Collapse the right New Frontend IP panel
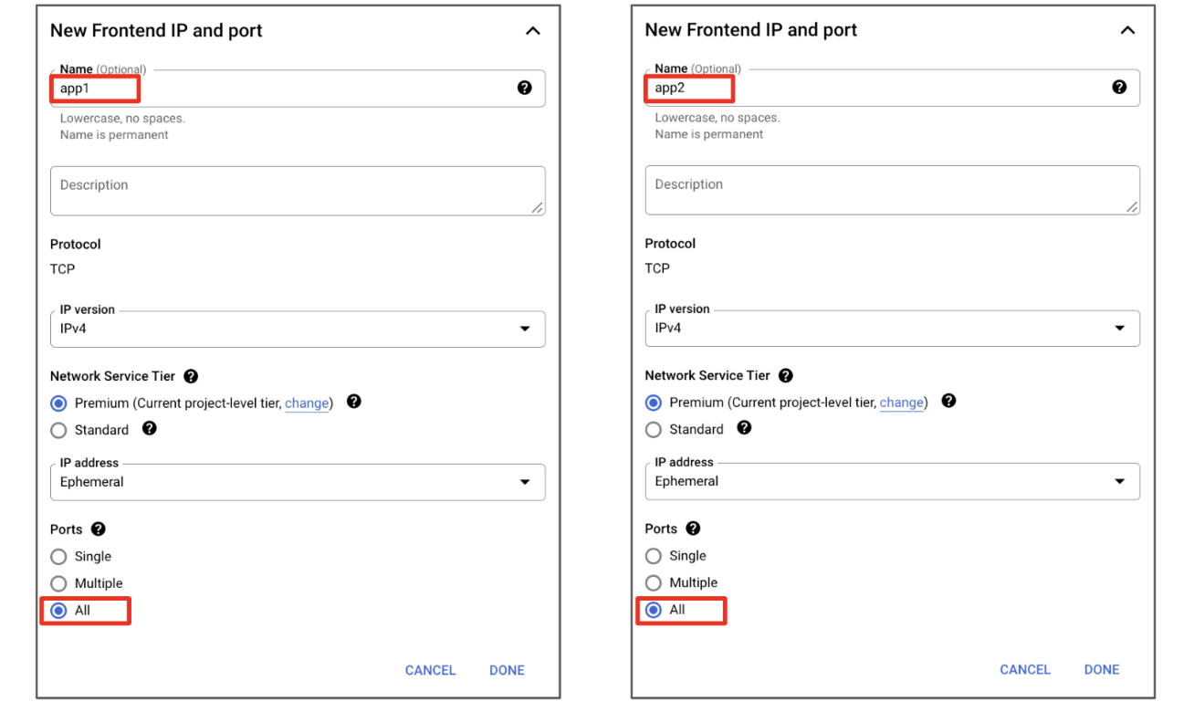The image size is (1194, 712). pyautogui.click(x=1127, y=31)
